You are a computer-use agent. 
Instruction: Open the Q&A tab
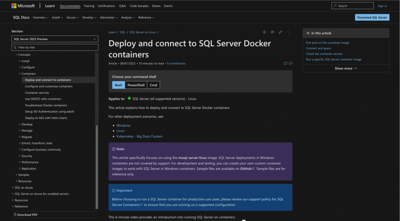click(x=122, y=6)
